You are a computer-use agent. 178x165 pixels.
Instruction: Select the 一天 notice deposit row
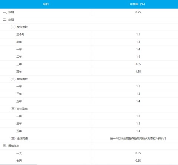(89, 153)
